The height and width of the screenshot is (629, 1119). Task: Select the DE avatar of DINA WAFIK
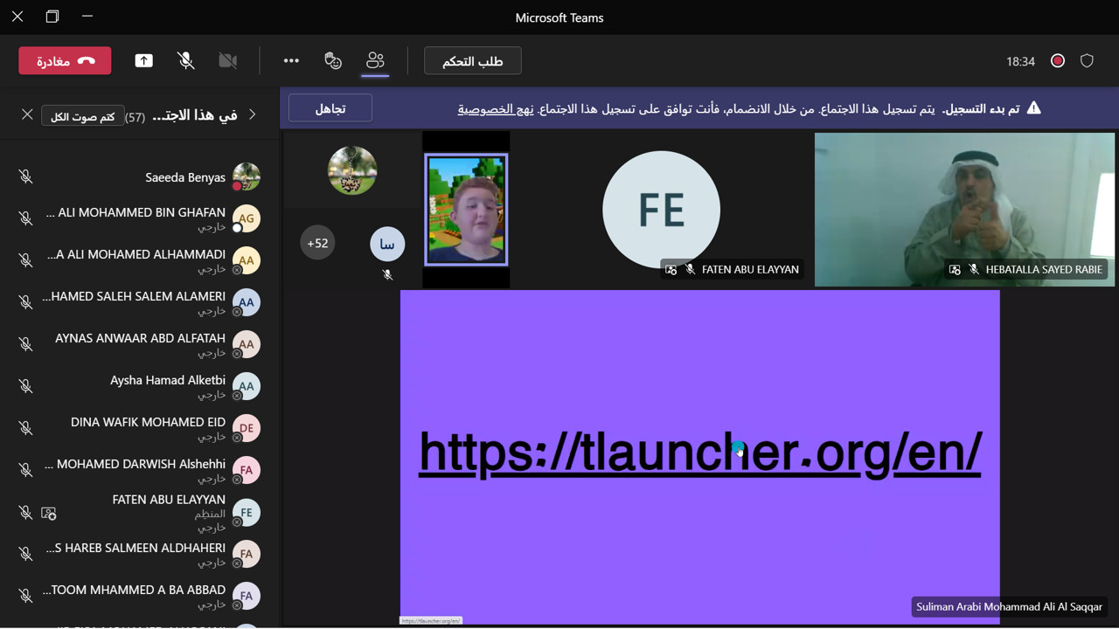point(247,428)
